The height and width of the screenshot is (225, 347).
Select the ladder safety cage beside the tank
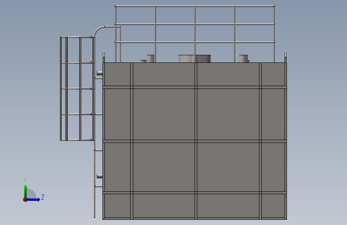[x=77, y=88]
